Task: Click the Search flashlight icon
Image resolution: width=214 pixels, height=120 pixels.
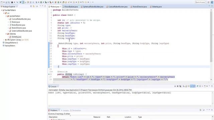Action: (69, 2)
